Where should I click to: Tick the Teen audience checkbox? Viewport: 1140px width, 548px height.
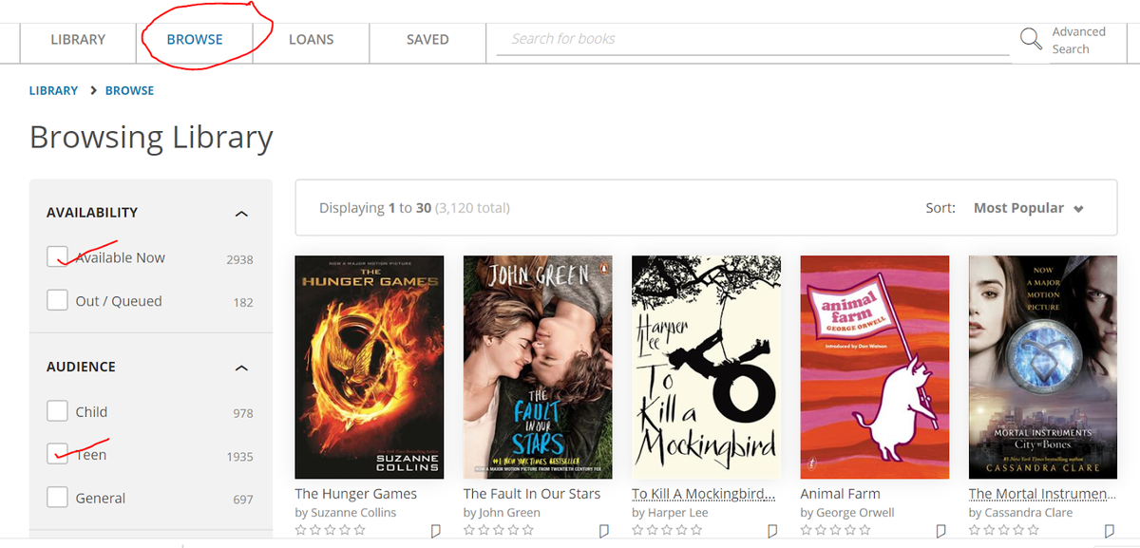57,454
